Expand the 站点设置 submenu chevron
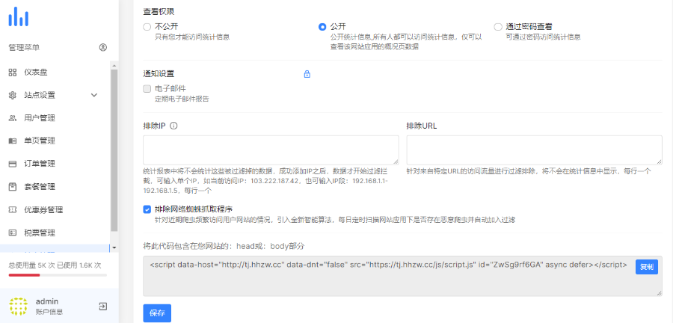The width and height of the screenshot is (673, 323). pyautogui.click(x=94, y=95)
